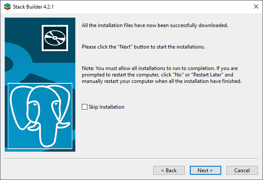Click the horizontal separator above the buttons
This screenshot has width=263, height=180.
pyautogui.click(x=131, y=158)
